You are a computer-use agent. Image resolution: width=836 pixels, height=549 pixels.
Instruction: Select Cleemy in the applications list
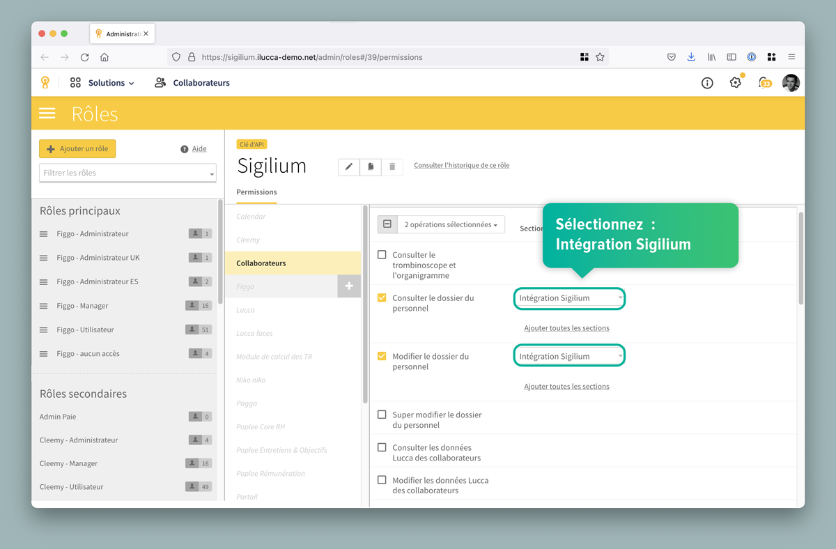248,240
